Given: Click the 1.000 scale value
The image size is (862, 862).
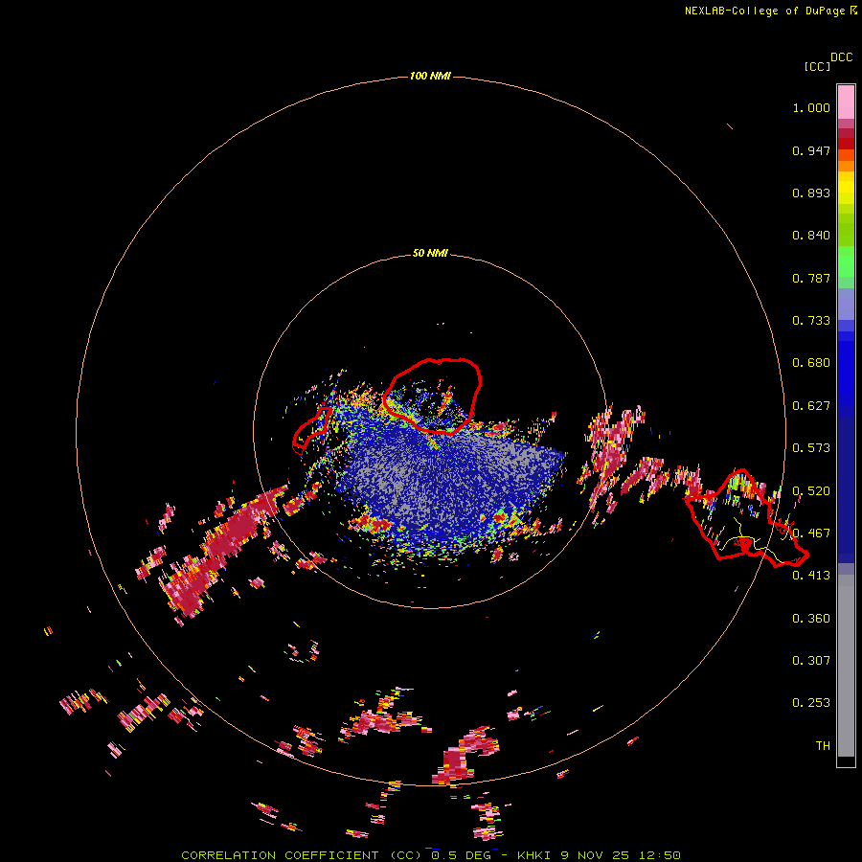Looking at the screenshot, I should [x=811, y=107].
